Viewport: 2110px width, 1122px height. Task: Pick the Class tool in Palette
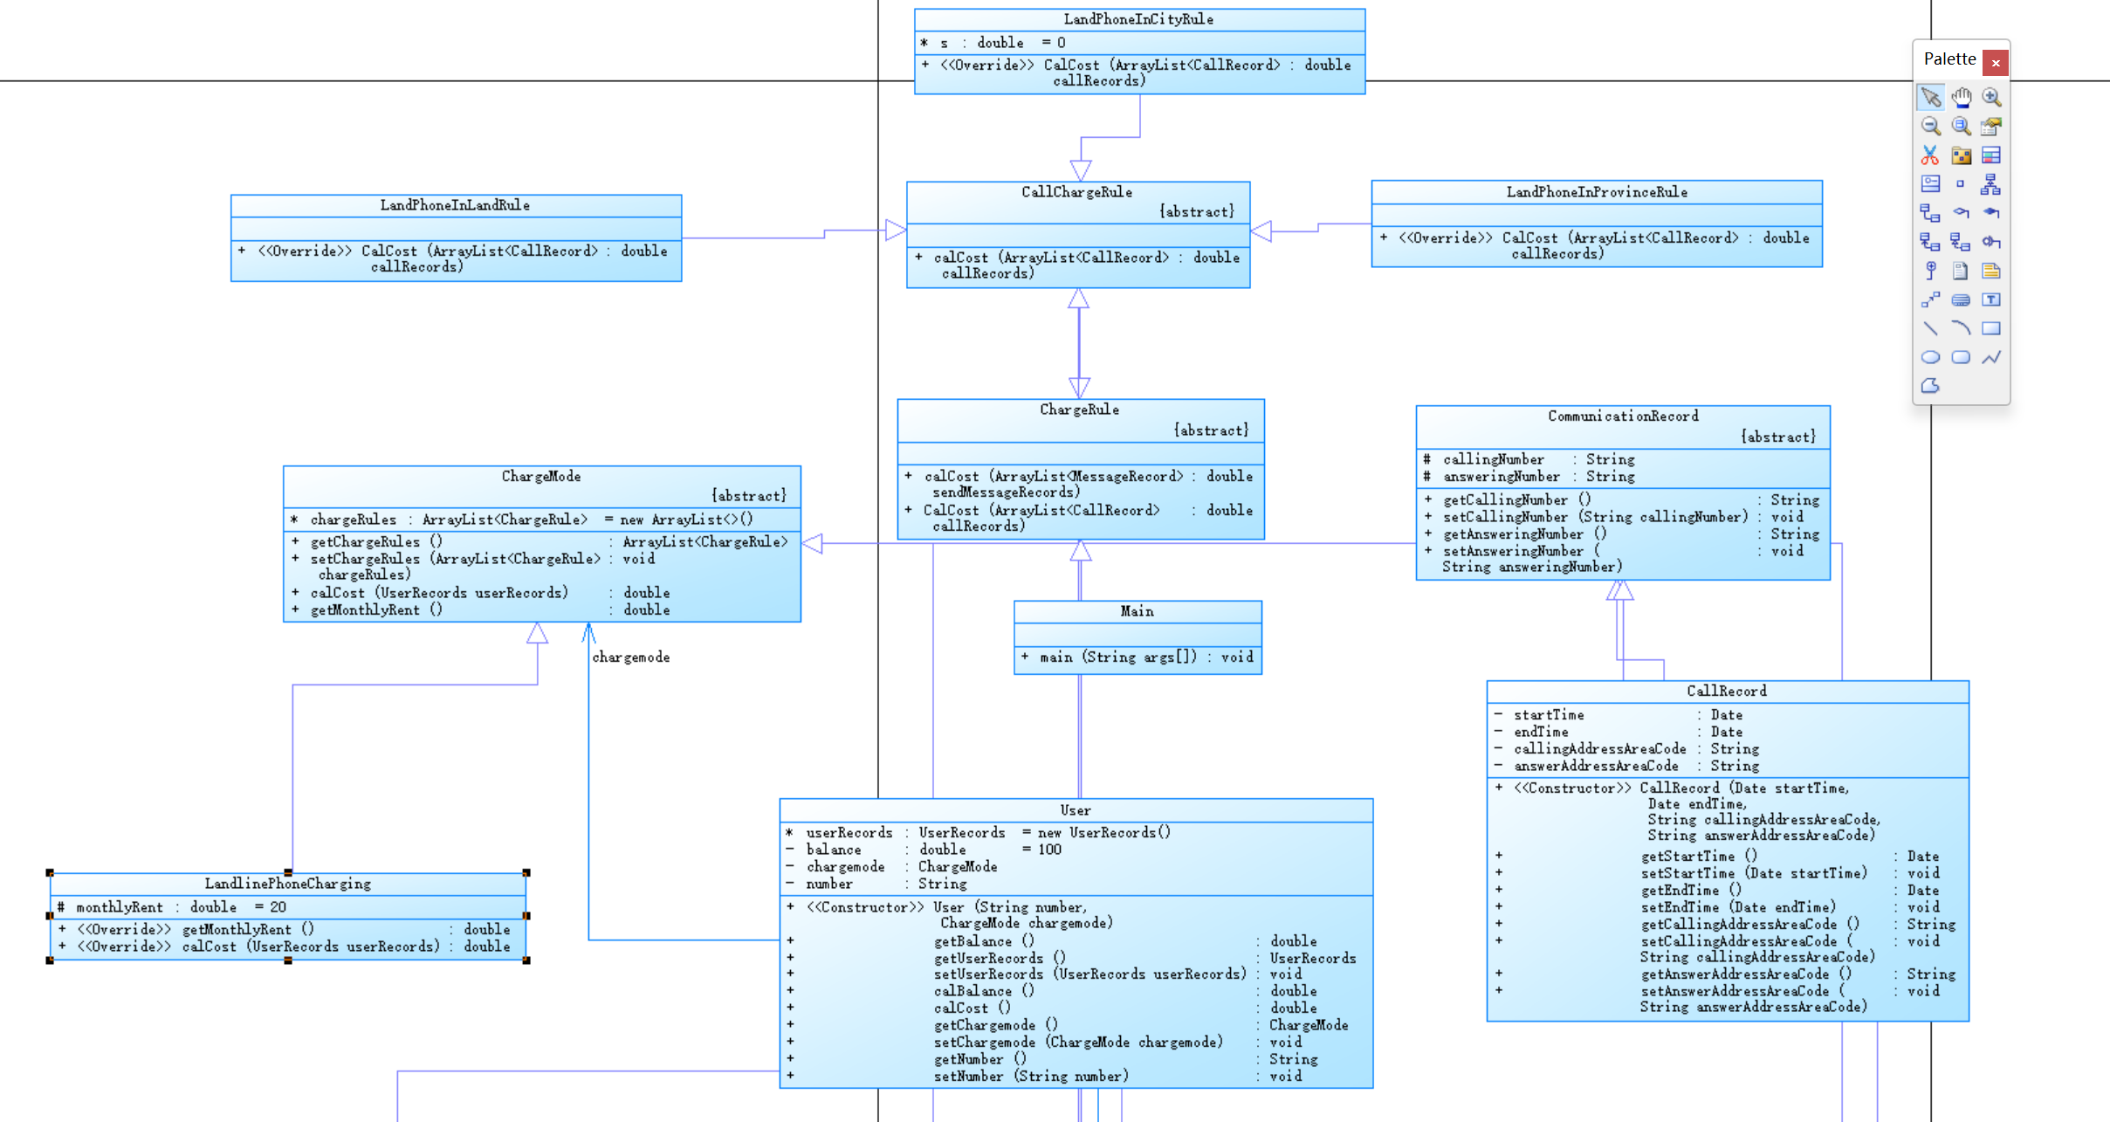click(x=1990, y=155)
